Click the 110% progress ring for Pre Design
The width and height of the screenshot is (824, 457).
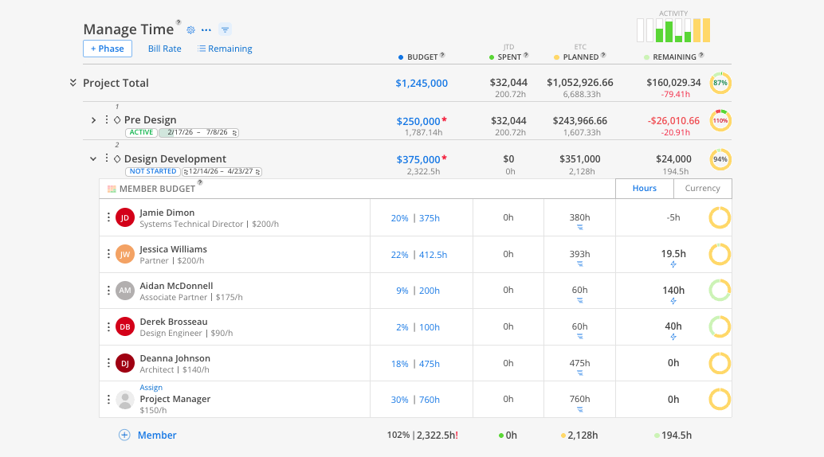(720, 121)
